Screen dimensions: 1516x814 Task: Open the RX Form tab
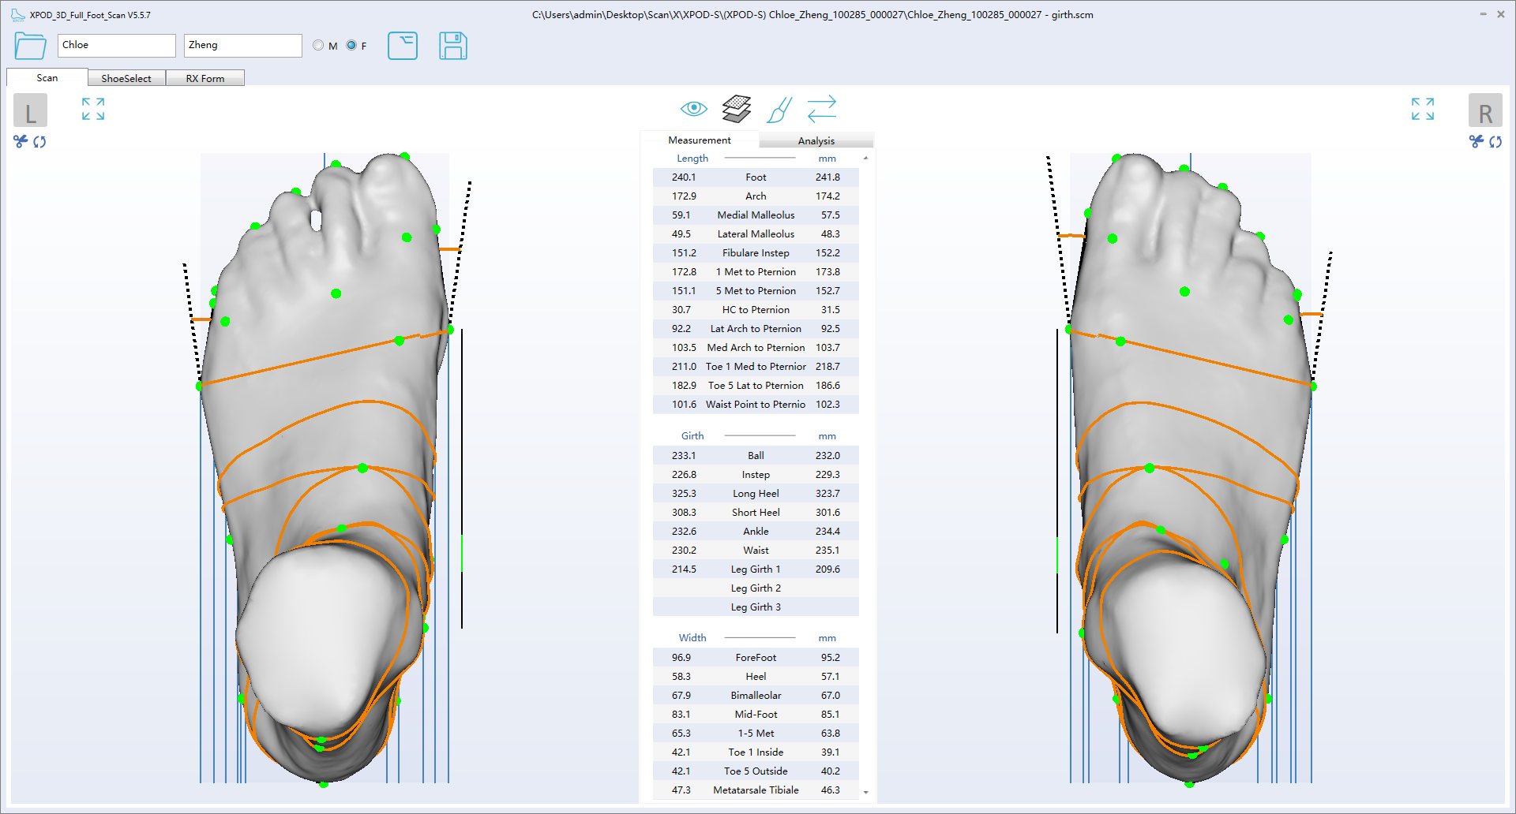205,78
